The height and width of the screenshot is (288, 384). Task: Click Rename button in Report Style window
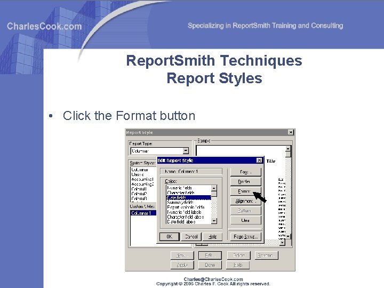pos(267,255)
